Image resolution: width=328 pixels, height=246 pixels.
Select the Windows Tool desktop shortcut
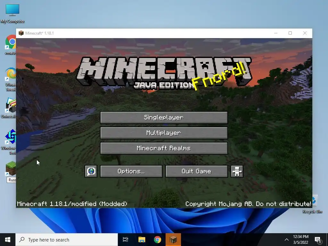pos(8,142)
